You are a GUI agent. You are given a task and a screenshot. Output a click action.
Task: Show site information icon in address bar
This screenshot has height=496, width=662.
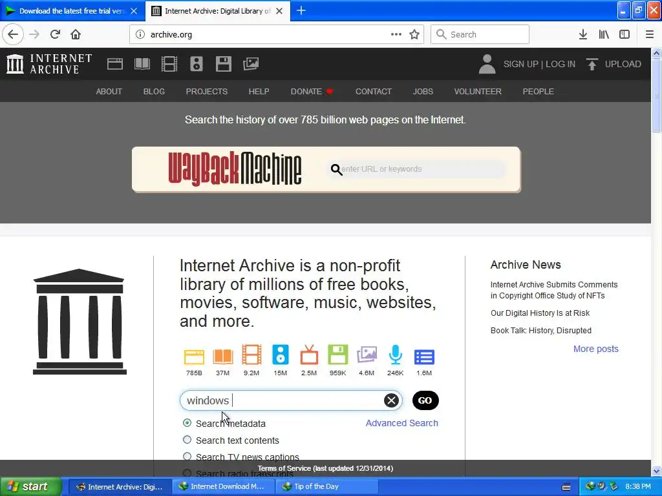[x=140, y=34]
